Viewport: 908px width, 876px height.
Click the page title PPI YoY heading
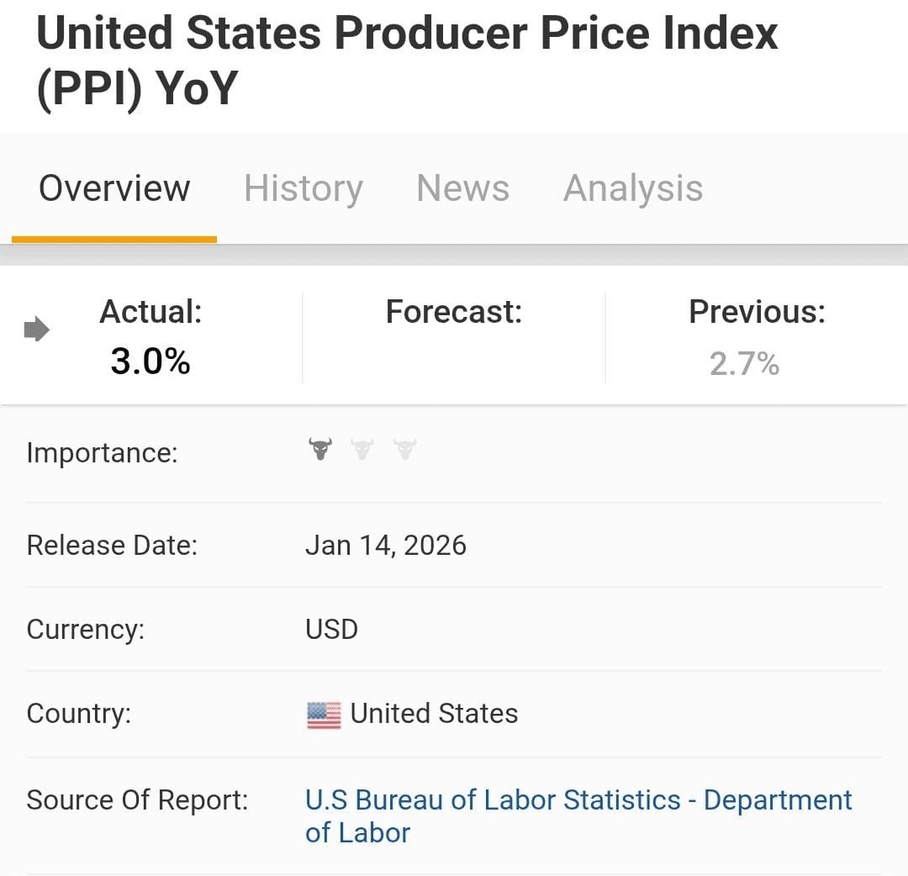pos(407,59)
